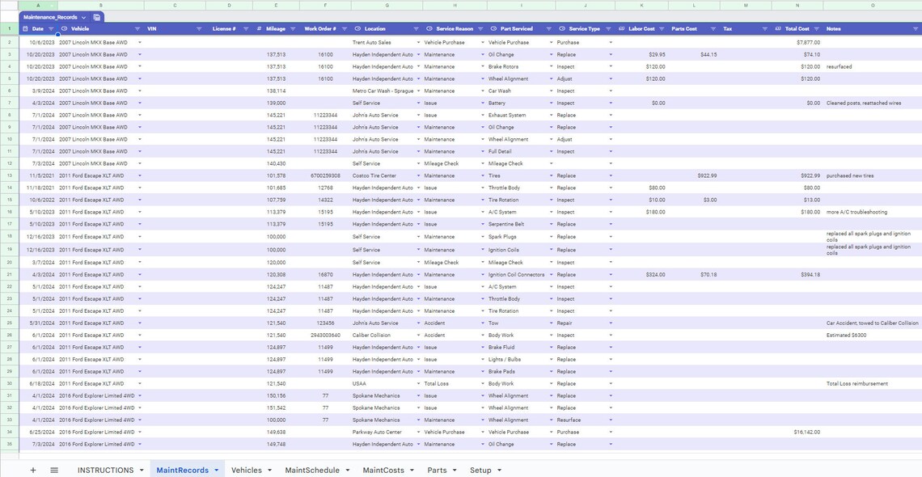Click the currency icon on the Labor Cost header
The width and height of the screenshot is (922, 477).
click(x=621, y=28)
